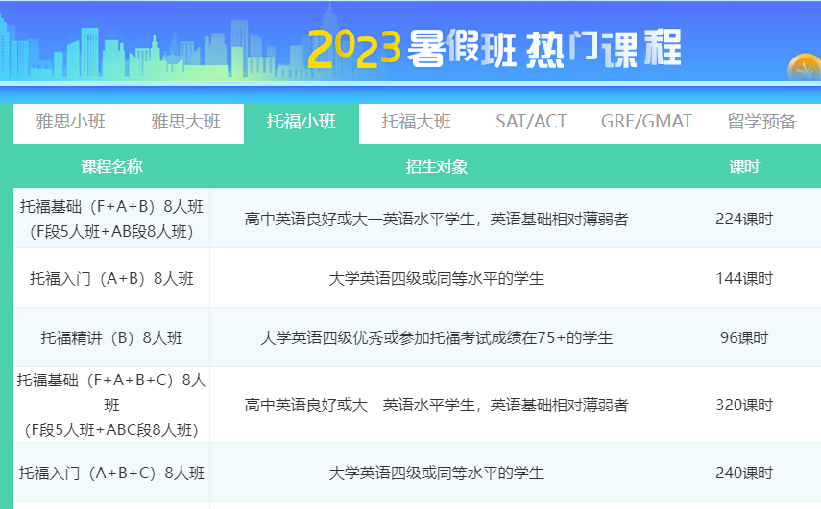821x509 pixels.
Task: Open the 雅思大班 tab
Action: pos(186,122)
